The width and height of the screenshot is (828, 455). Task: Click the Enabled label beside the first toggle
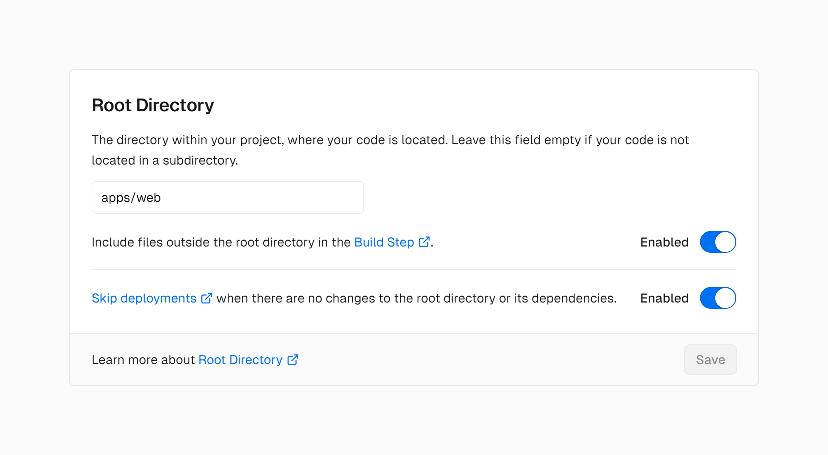click(664, 242)
